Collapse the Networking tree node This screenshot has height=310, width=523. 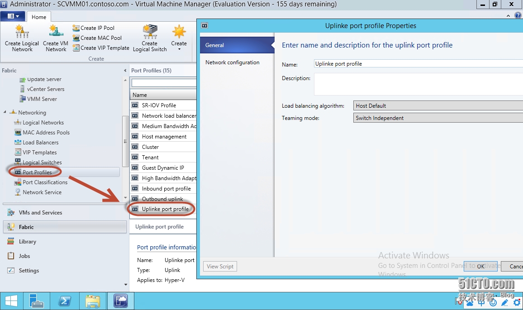tap(5, 112)
